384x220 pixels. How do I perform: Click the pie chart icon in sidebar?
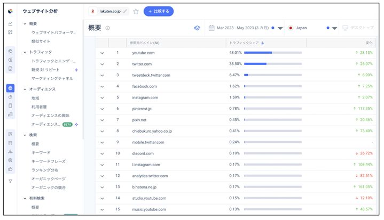(x=10, y=97)
